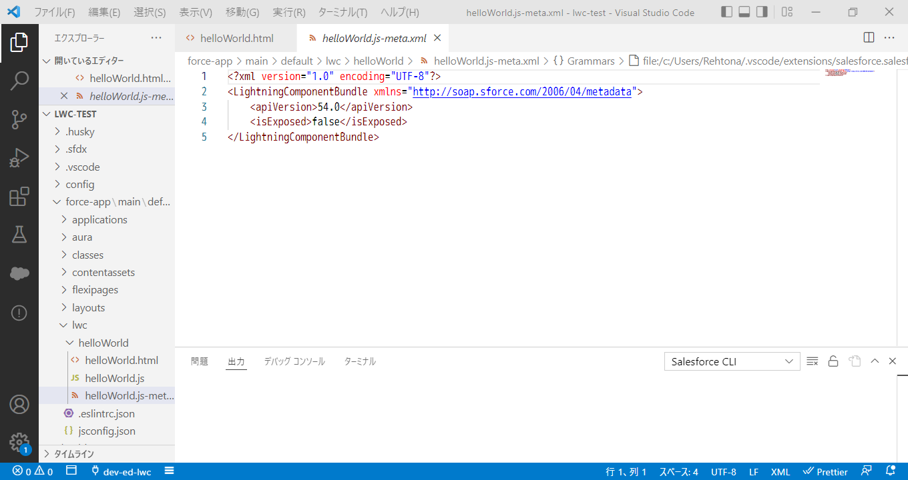Toggle primary side bar layout icon
908x480 pixels.
(x=727, y=12)
